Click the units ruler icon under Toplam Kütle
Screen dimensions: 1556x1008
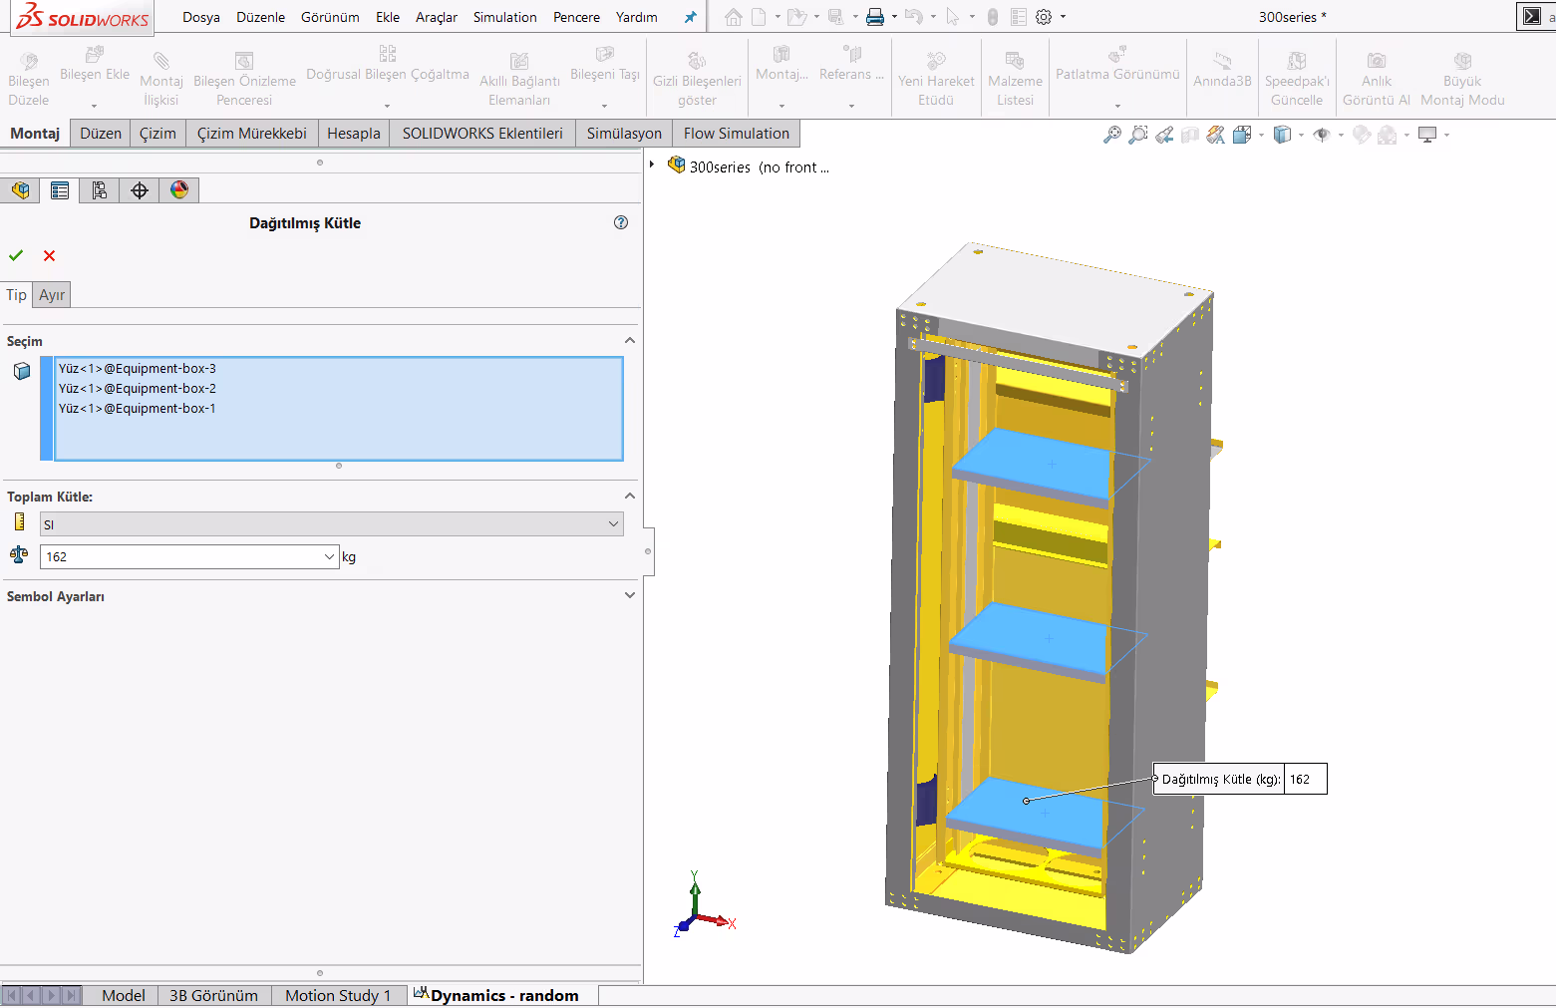pyautogui.click(x=19, y=521)
